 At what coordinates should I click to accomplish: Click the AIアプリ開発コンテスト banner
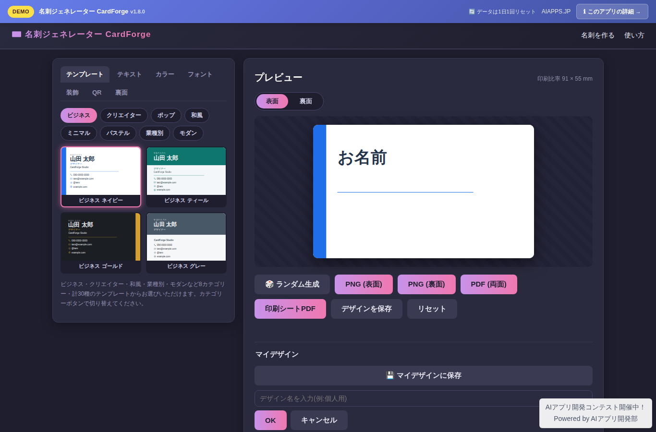coord(595,413)
